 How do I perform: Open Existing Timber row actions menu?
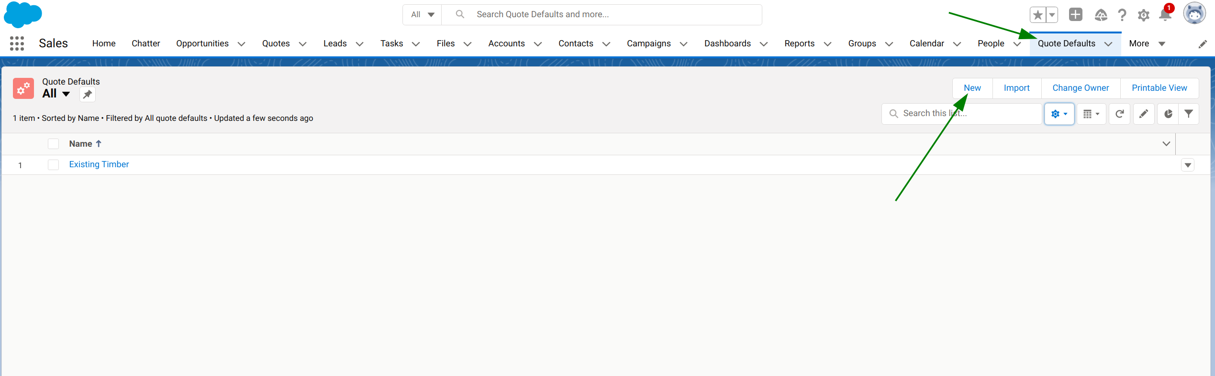tap(1188, 165)
